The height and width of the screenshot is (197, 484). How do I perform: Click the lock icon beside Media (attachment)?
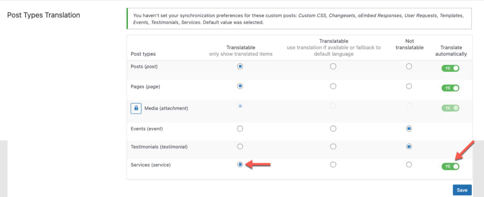click(136, 108)
